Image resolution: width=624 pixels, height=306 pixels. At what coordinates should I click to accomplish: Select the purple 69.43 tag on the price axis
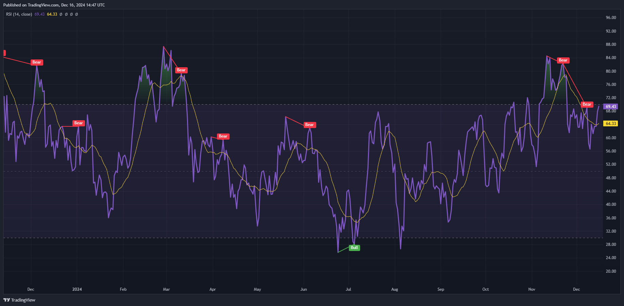(611, 107)
